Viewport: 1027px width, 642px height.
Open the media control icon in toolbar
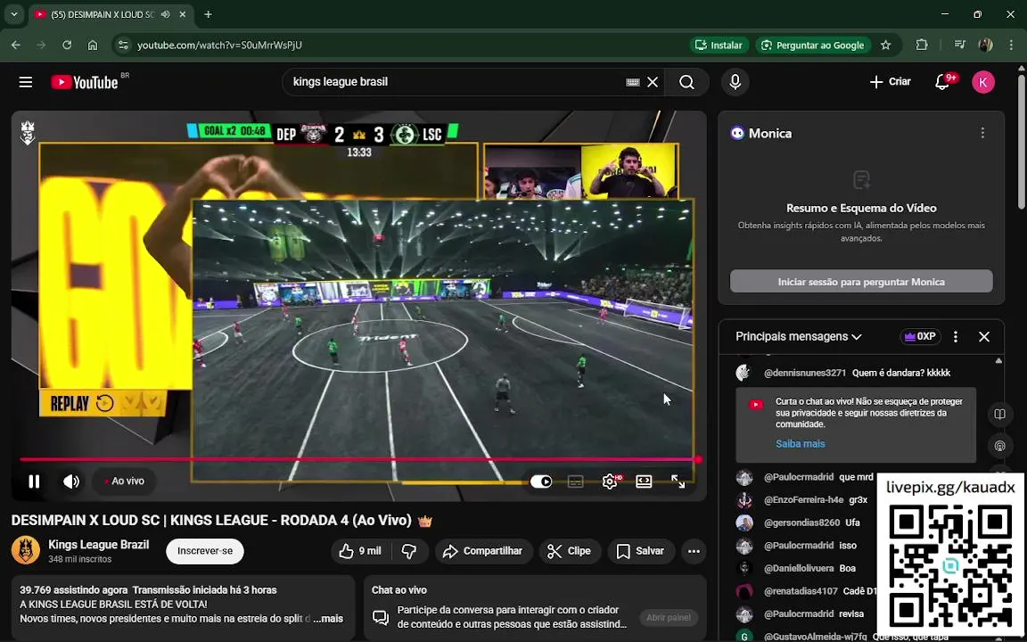pyautogui.click(x=959, y=45)
